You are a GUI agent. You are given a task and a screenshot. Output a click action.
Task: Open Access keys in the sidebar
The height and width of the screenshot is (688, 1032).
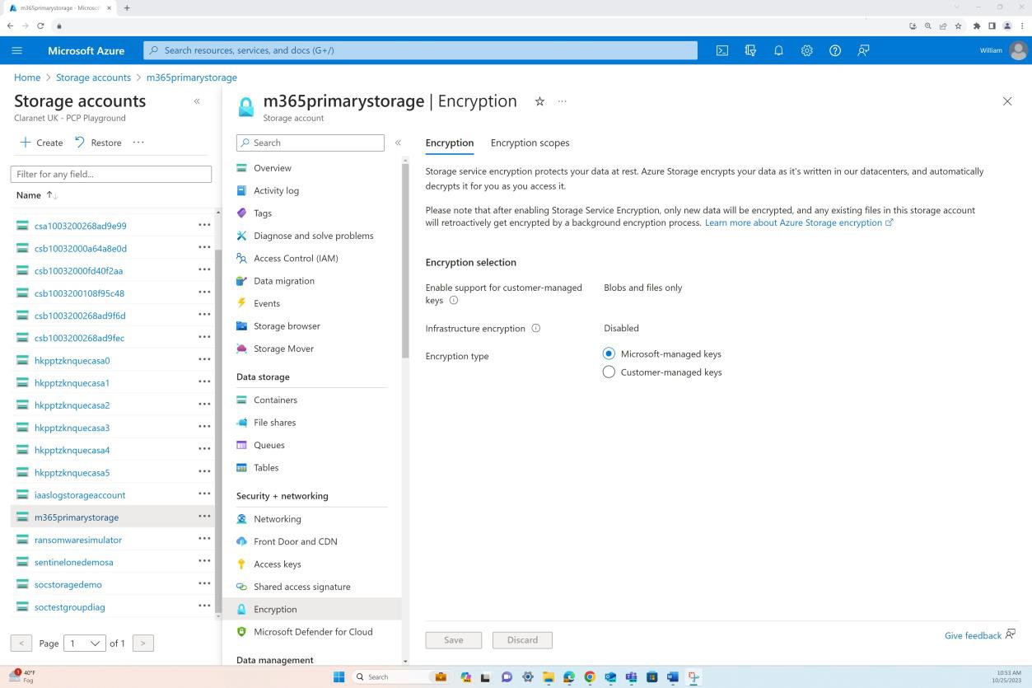[277, 564]
